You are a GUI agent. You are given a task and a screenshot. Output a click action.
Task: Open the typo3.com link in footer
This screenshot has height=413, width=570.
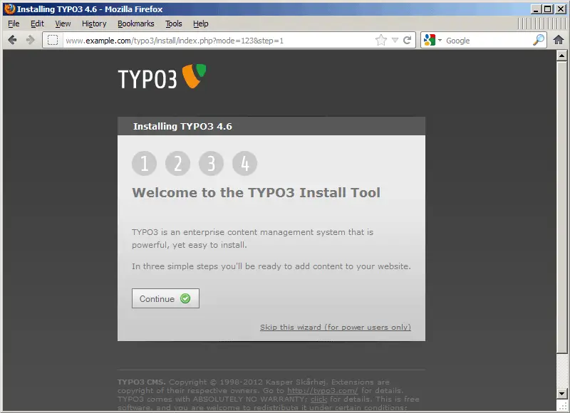coord(323,390)
